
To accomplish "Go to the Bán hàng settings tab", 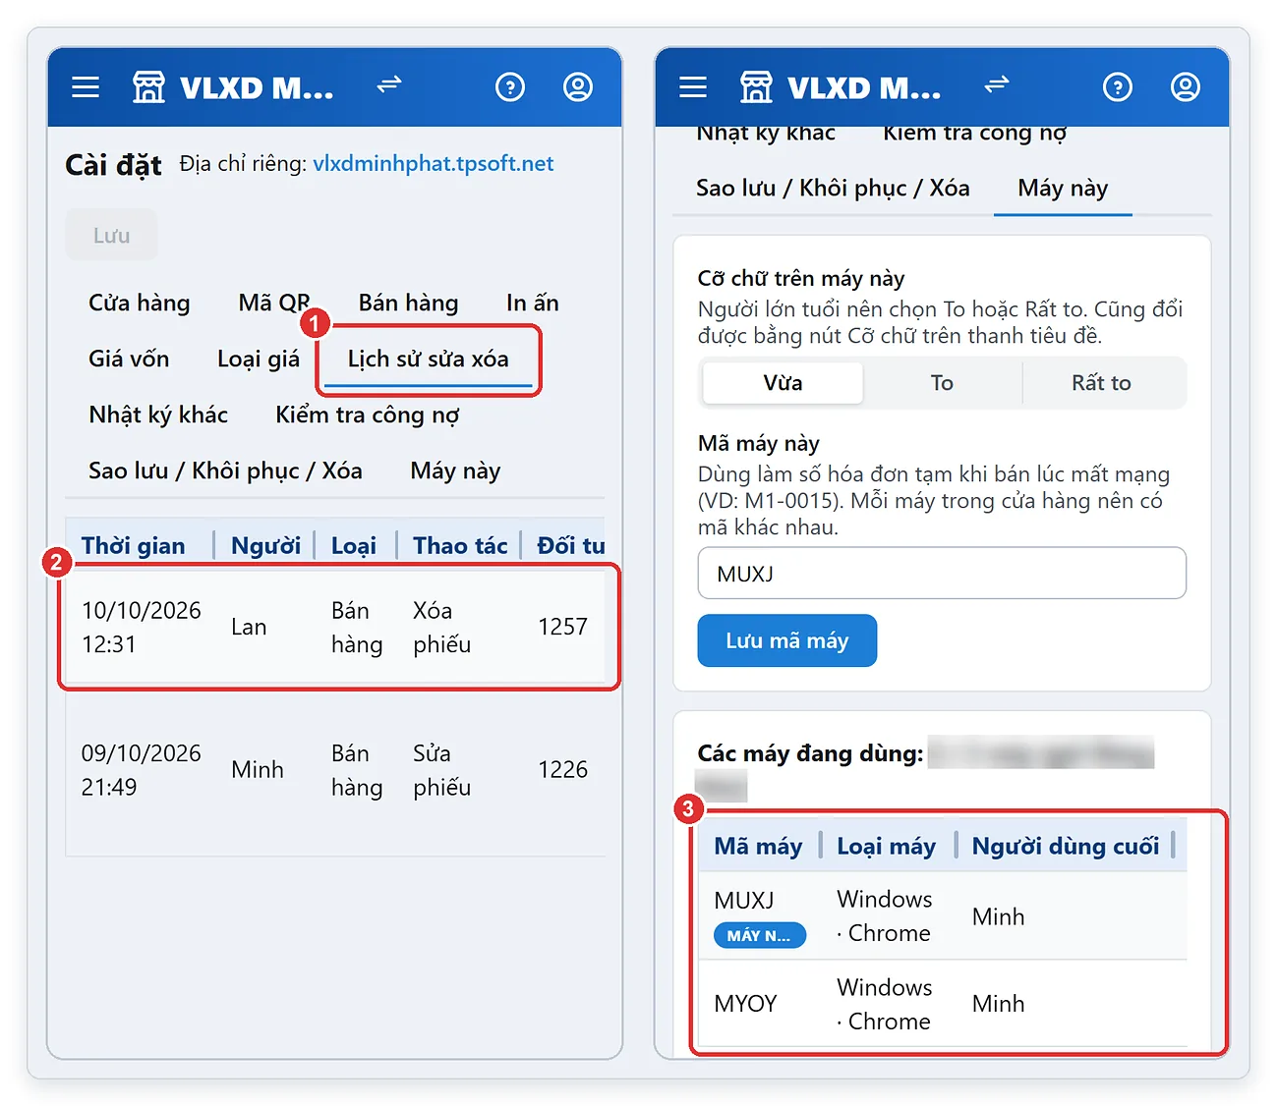I will 408,303.
